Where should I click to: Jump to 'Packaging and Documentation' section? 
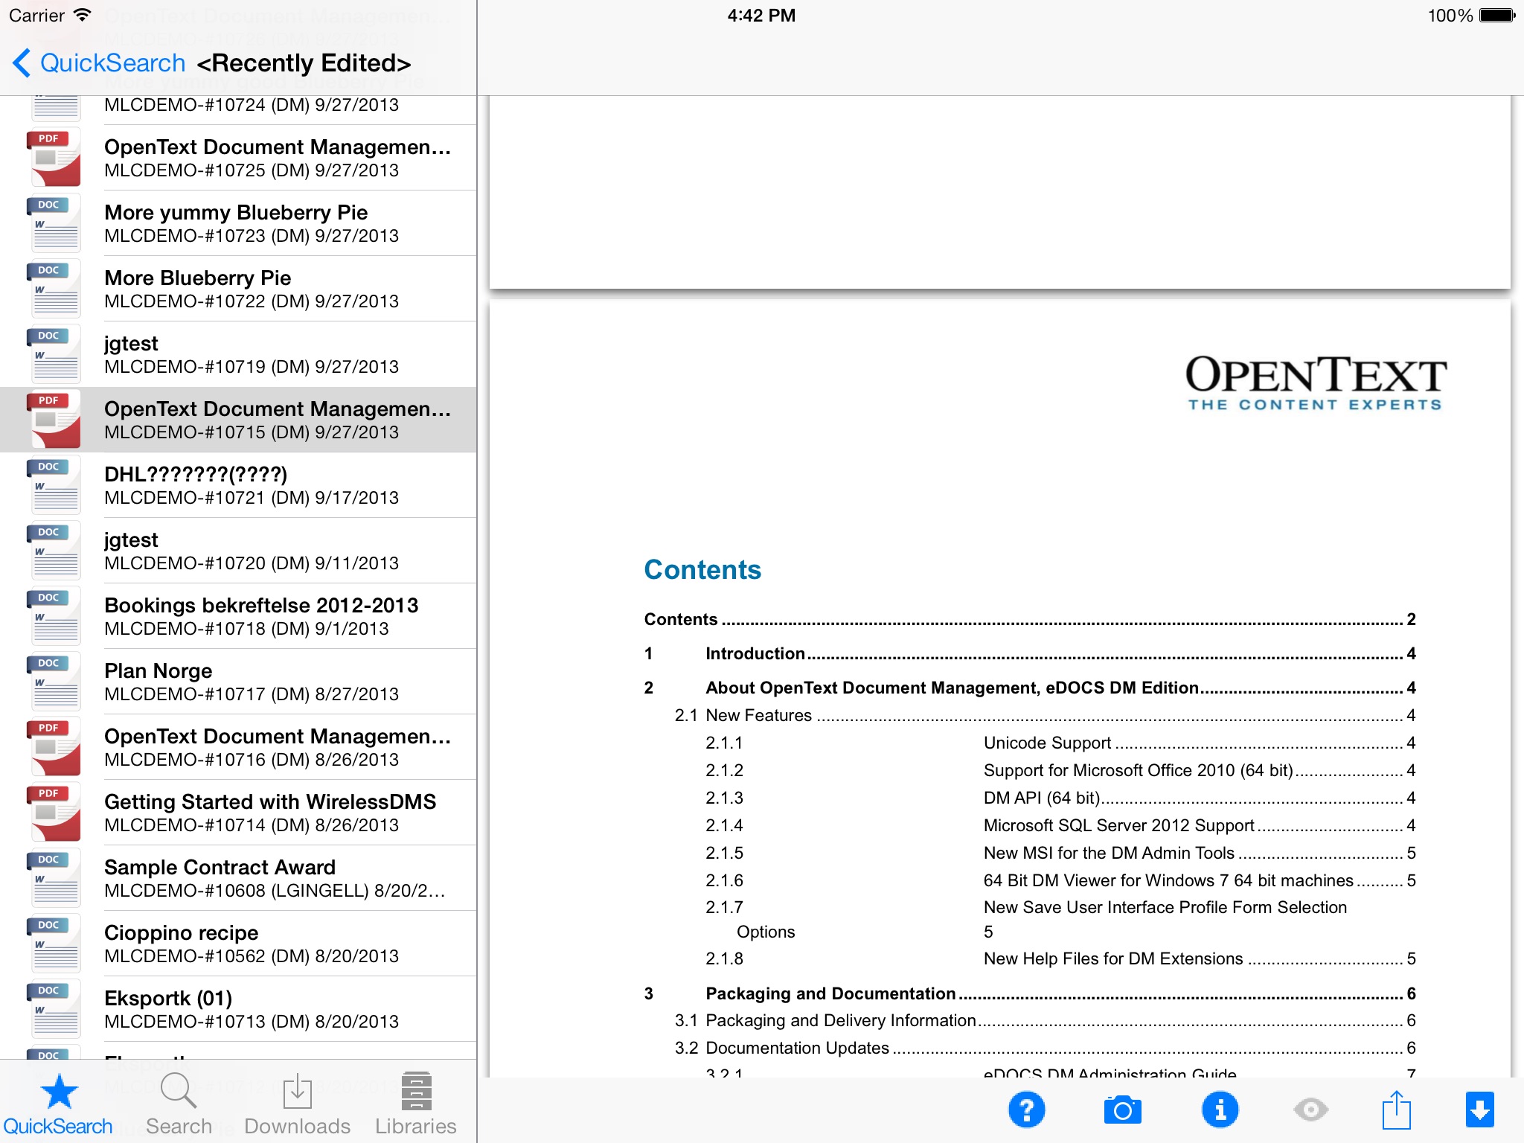coord(1030,993)
